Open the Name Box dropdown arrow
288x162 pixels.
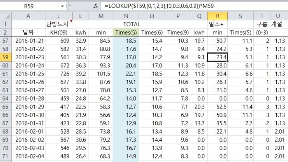point(62,6)
